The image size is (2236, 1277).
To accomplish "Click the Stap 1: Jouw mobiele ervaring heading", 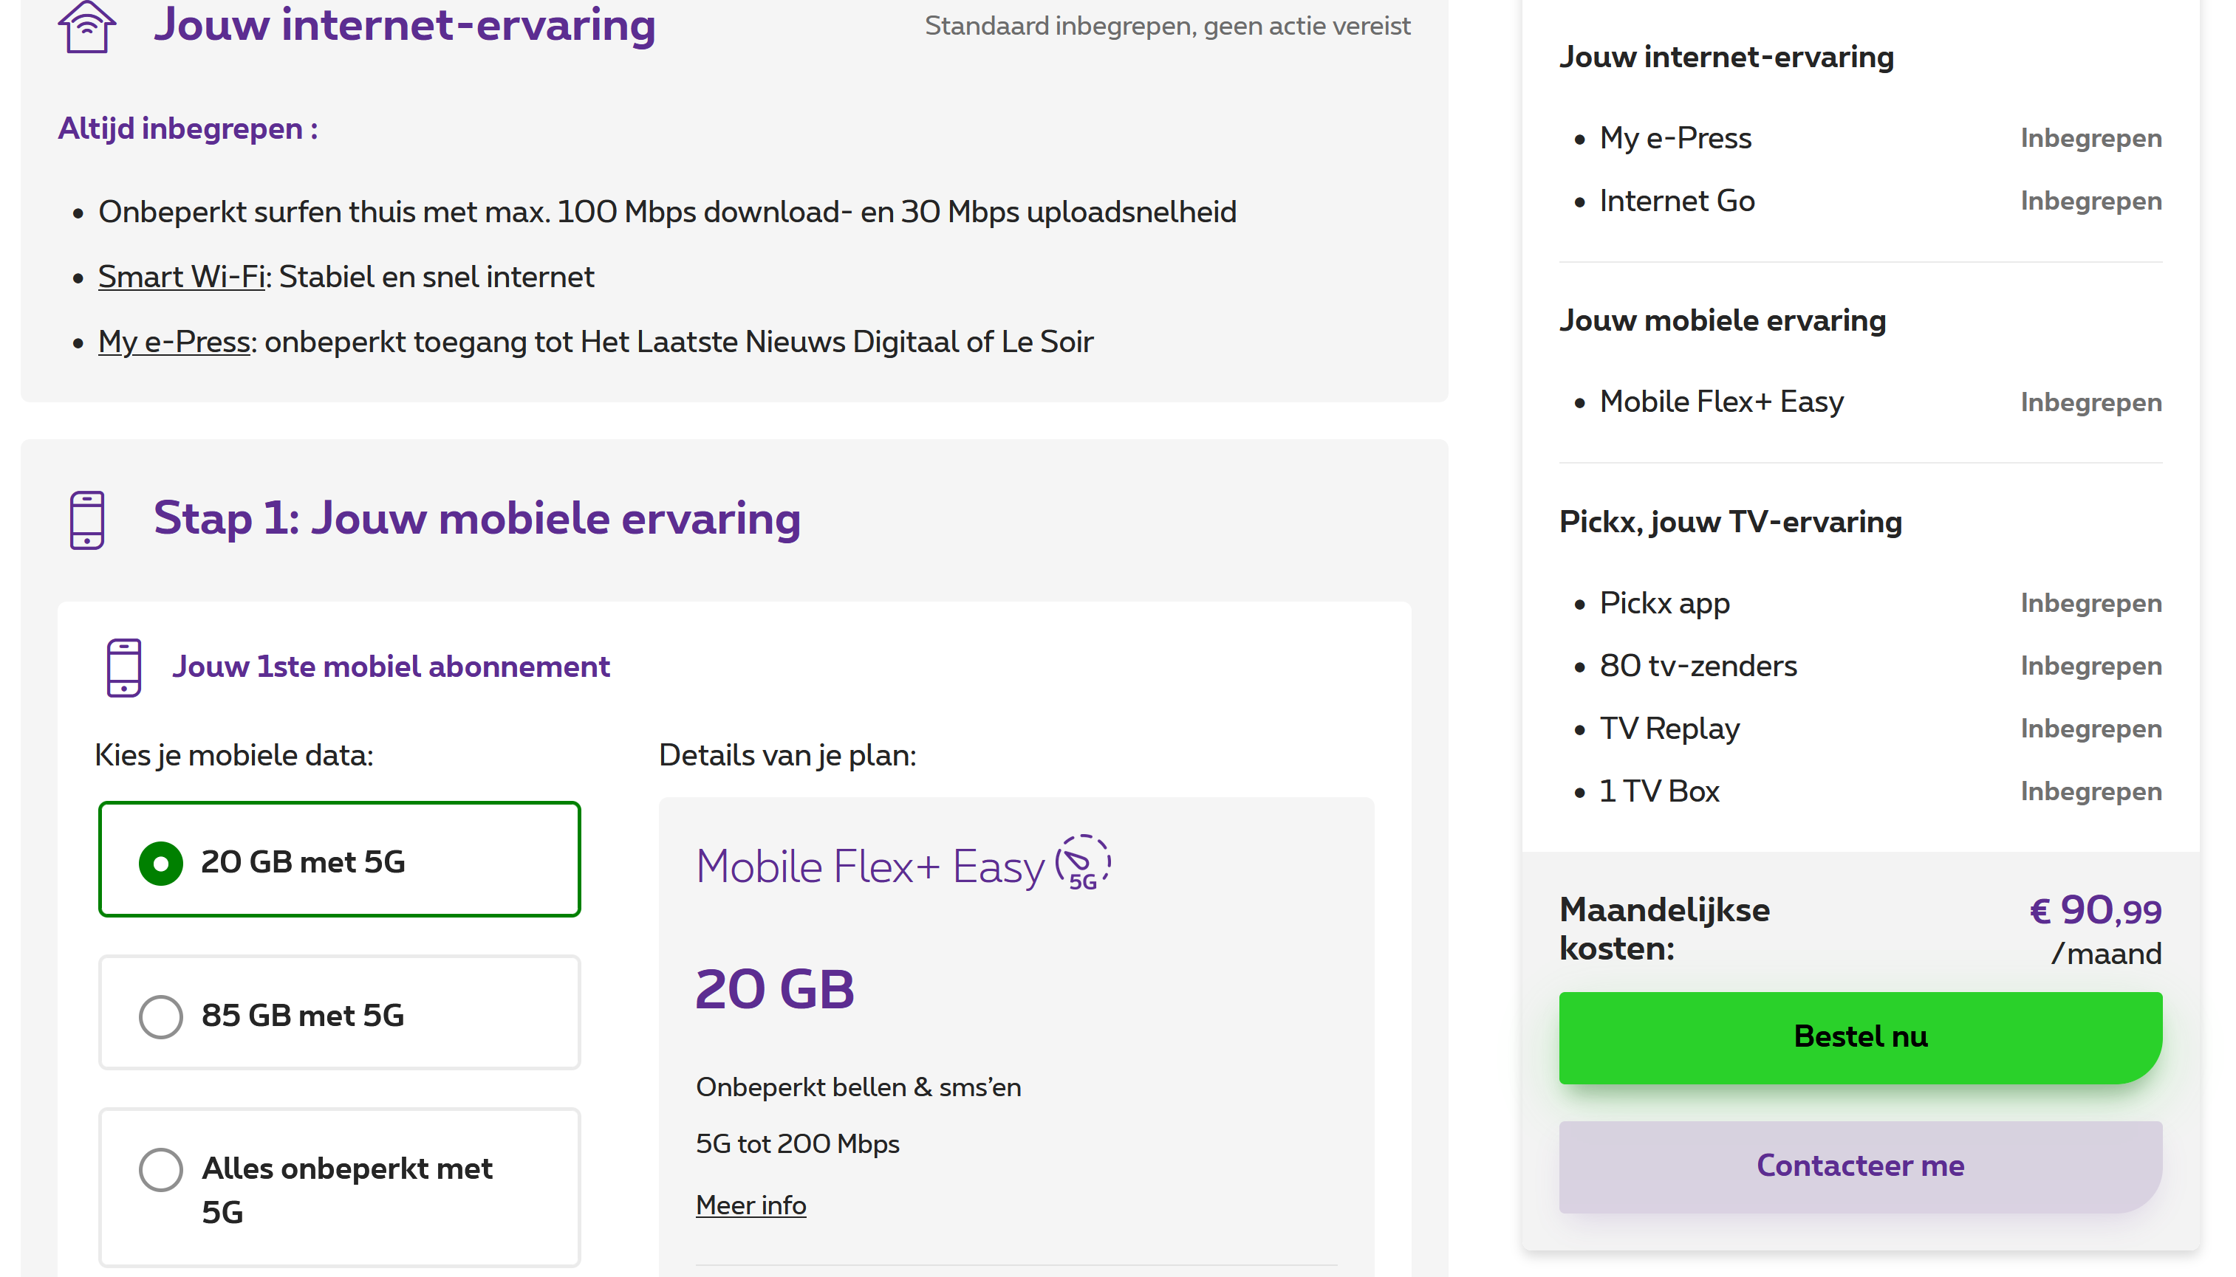I will click(x=477, y=518).
